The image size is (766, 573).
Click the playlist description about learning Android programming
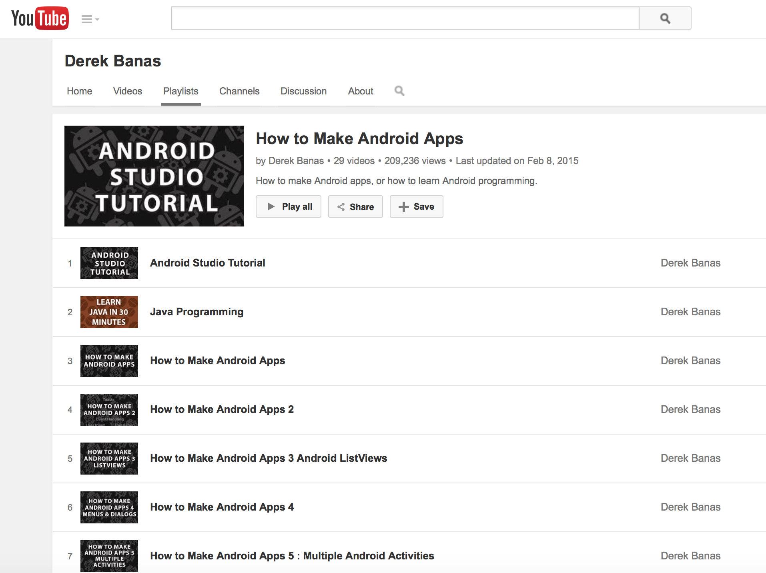[x=397, y=181]
